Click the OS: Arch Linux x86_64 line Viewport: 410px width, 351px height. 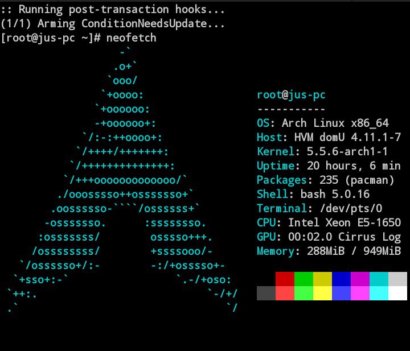323,123
